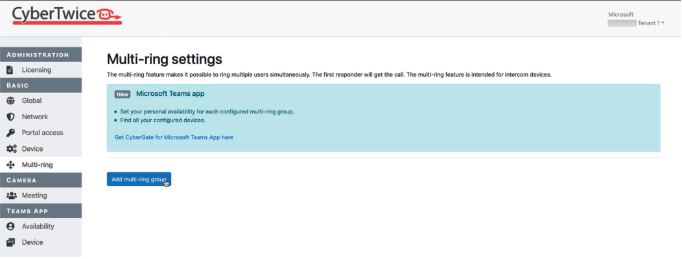Image resolution: width=682 pixels, height=259 pixels.
Task: Open Availability under Teams App
Action: tap(41, 227)
